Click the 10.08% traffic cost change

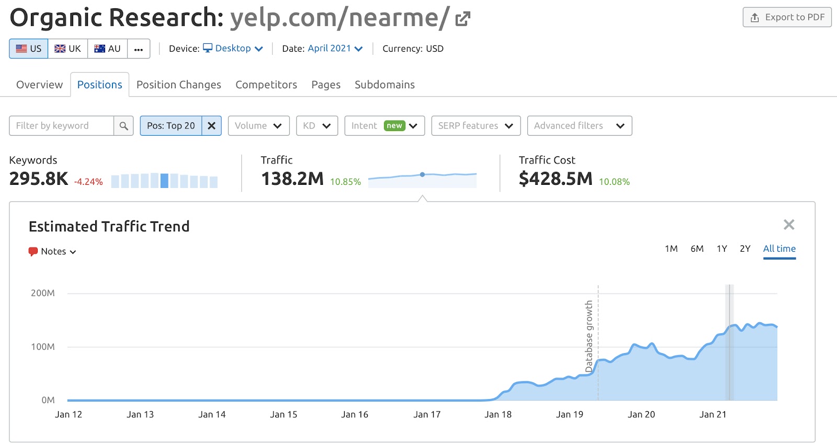pyautogui.click(x=614, y=182)
